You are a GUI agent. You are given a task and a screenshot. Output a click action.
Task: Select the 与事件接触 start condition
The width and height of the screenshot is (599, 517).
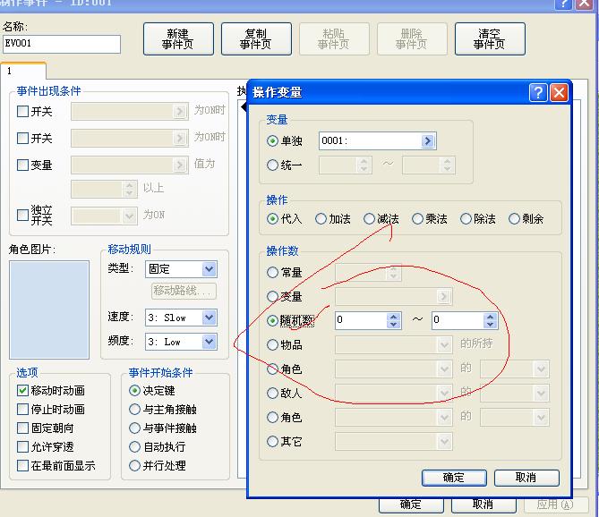tap(134, 428)
